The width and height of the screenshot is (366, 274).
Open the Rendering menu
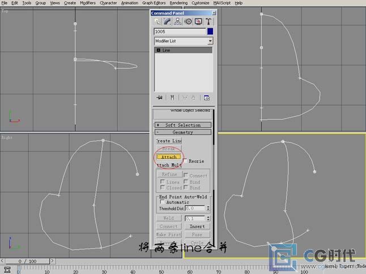[x=178, y=3]
